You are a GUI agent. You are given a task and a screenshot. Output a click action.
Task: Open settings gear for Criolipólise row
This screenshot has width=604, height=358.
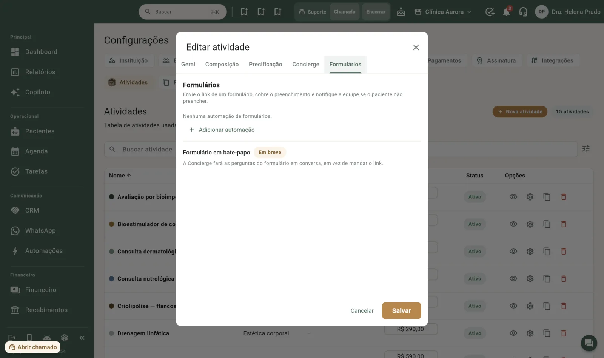click(530, 306)
